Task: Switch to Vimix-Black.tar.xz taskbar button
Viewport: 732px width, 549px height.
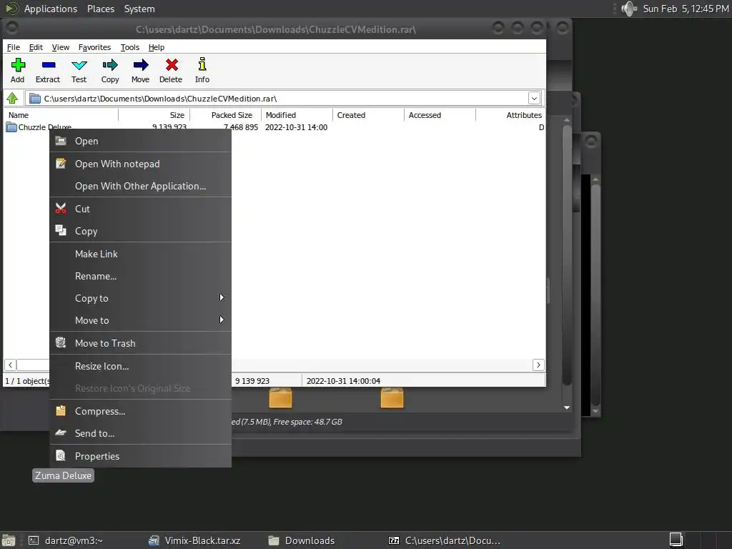Action: 194,540
